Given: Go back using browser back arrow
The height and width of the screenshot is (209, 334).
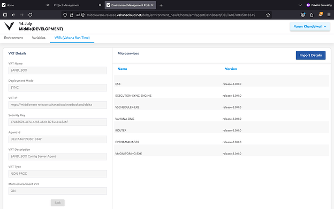Looking at the screenshot, I should (13, 15).
